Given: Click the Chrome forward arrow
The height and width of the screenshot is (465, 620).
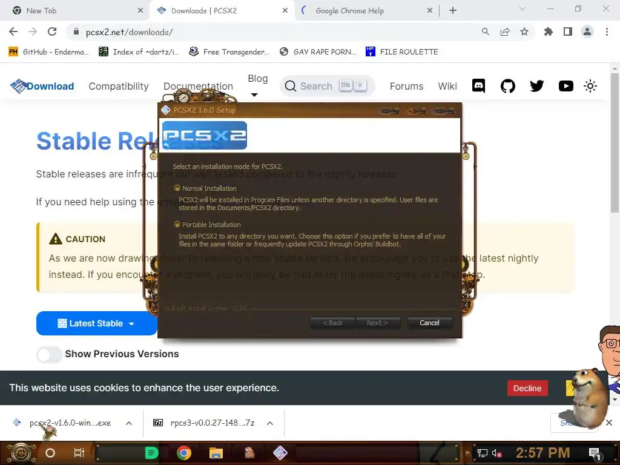Looking at the screenshot, I should point(33,31).
